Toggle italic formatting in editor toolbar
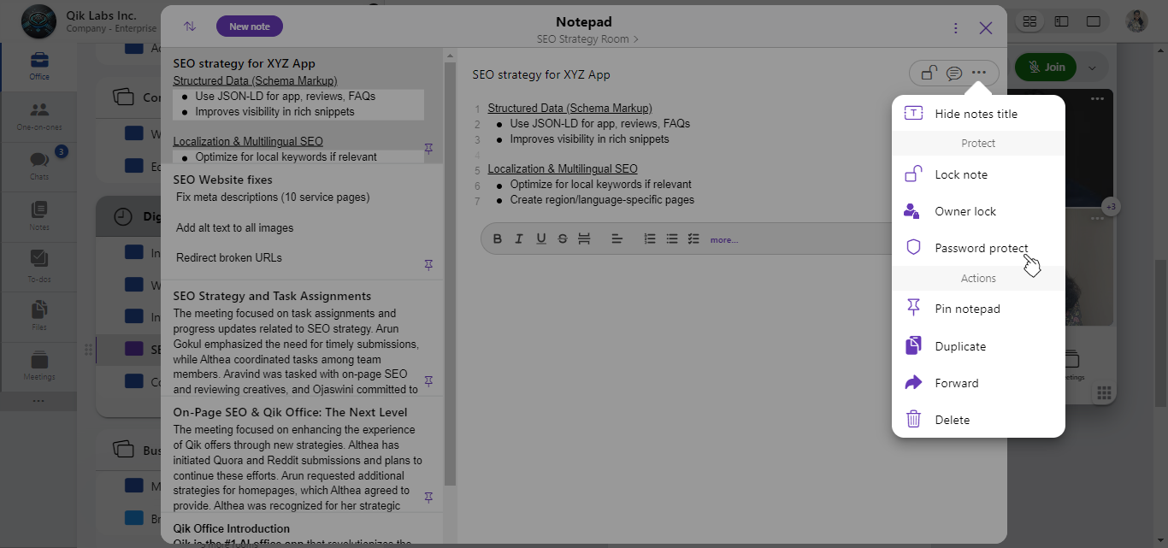 pos(518,239)
